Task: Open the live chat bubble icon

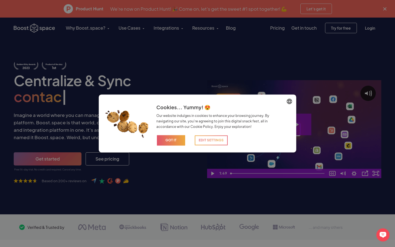Action: click(x=383, y=235)
